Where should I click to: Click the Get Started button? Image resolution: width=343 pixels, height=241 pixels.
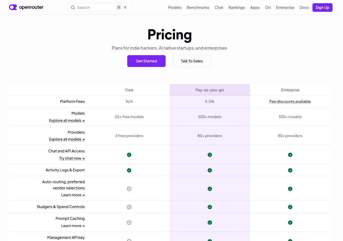[x=146, y=61]
